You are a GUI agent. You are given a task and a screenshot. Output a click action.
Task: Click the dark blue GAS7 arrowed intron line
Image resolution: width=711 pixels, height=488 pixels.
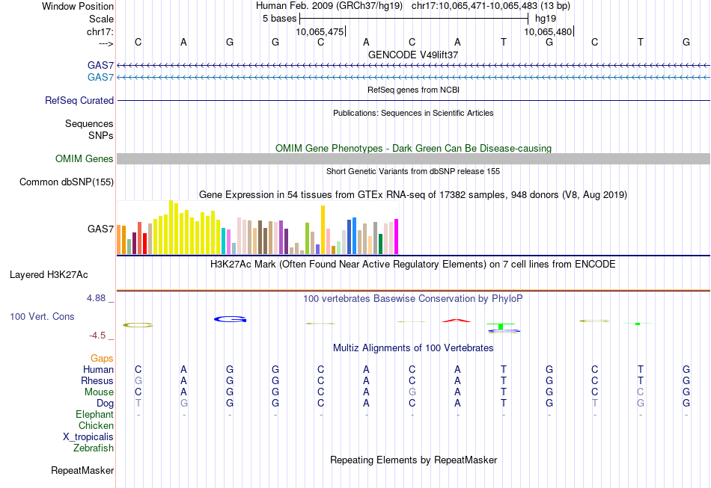coord(414,66)
